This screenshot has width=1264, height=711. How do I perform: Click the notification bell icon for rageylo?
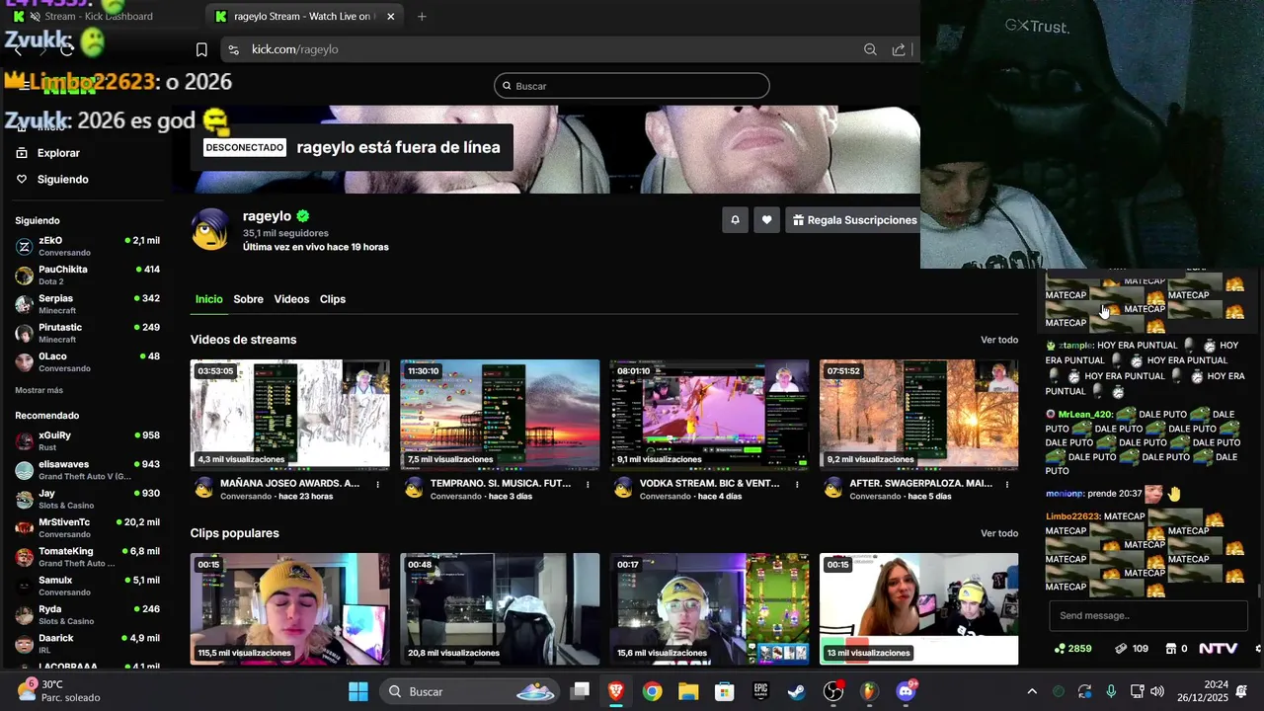point(735,220)
